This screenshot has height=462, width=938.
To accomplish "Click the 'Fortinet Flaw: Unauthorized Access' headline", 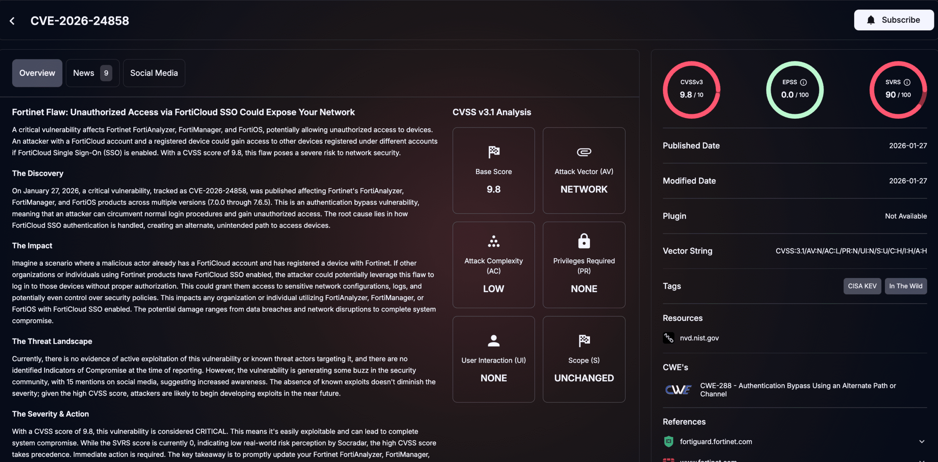I will 183,112.
